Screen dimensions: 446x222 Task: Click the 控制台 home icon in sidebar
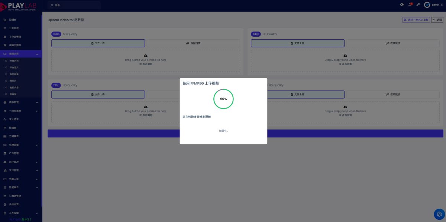5,20
